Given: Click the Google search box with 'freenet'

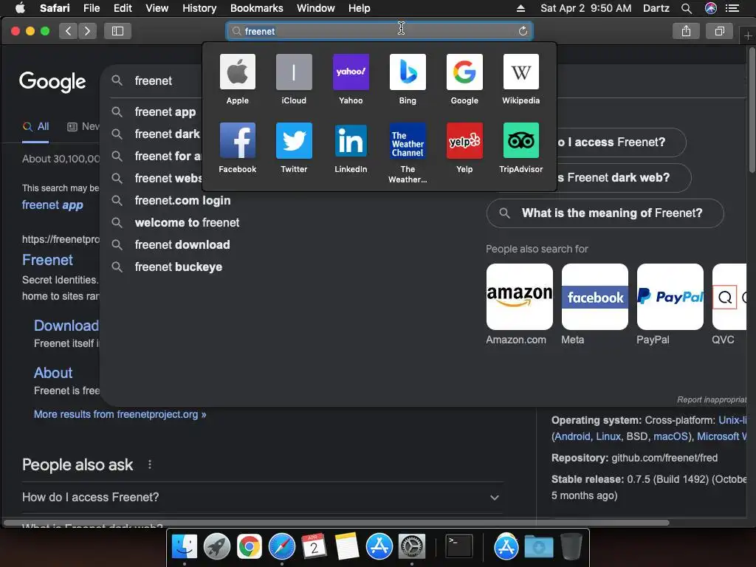Looking at the screenshot, I should [154, 80].
